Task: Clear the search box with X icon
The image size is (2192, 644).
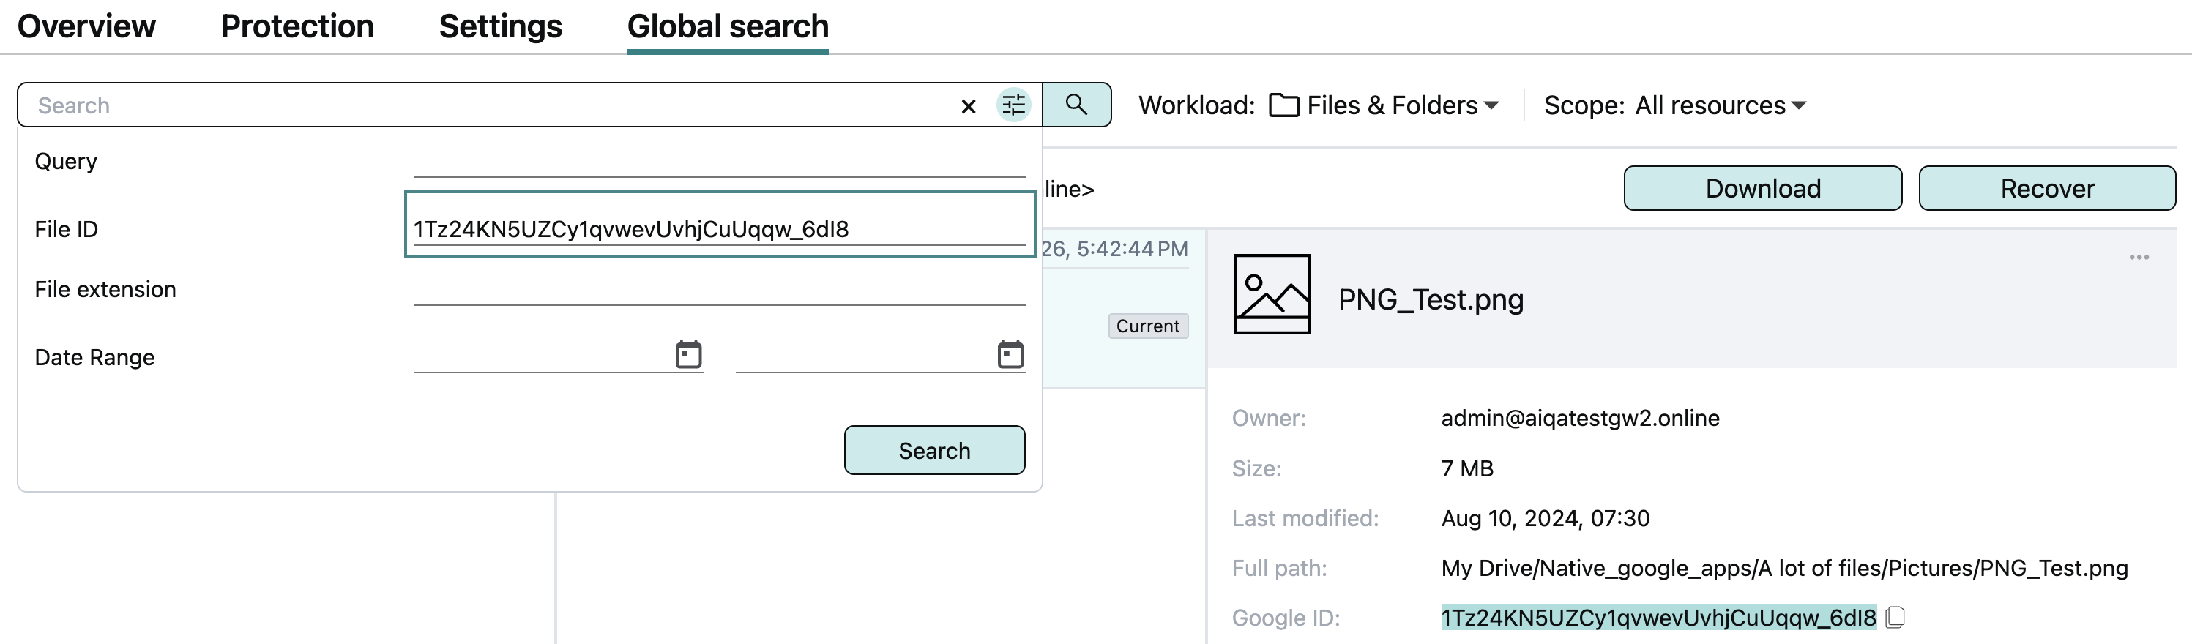Action: coord(967,106)
